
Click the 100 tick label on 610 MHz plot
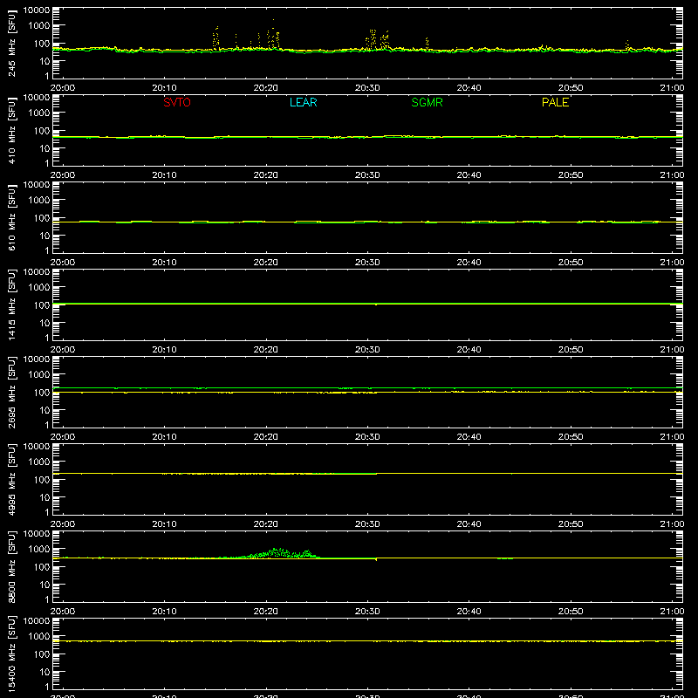[42, 218]
